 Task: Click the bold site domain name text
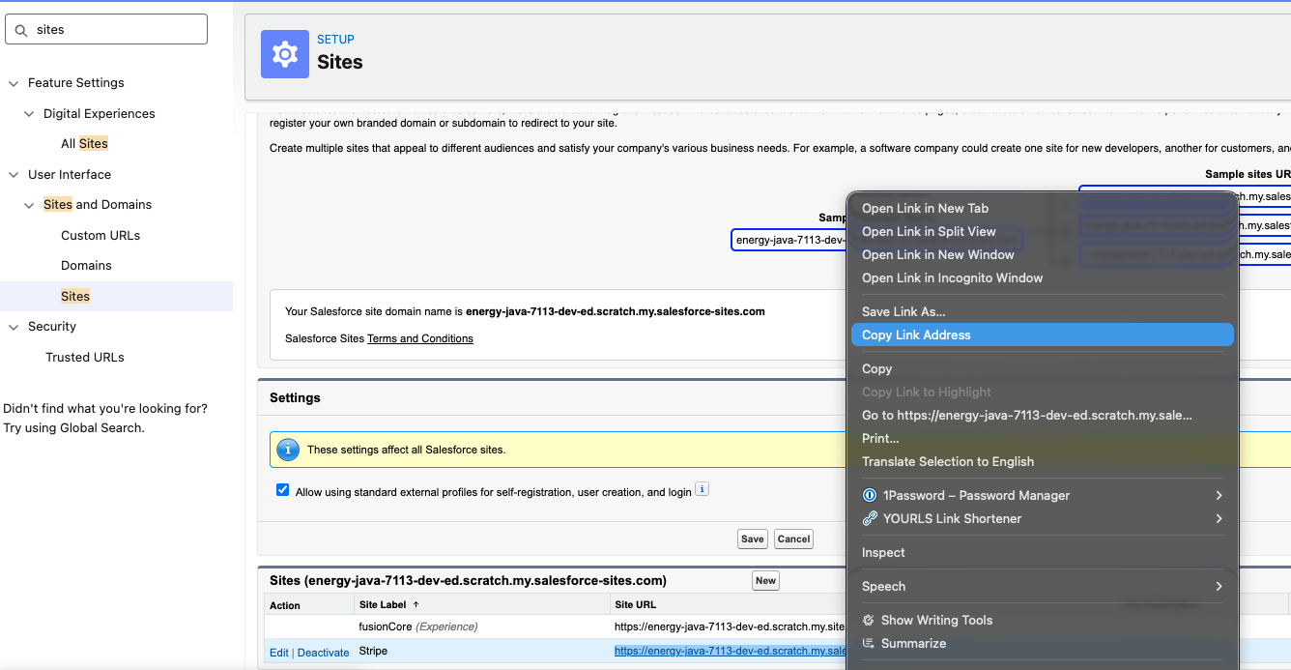[616, 311]
